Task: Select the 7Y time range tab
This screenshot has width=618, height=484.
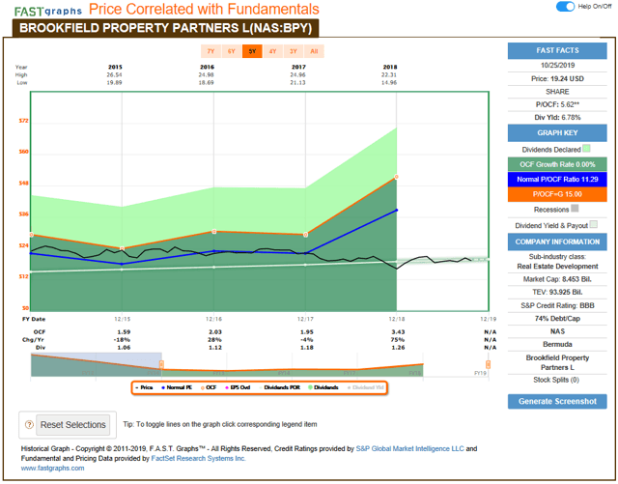Action: click(211, 51)
